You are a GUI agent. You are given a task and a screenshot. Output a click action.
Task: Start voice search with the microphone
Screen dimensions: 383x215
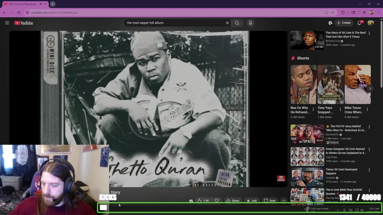[x=250, y=23]
